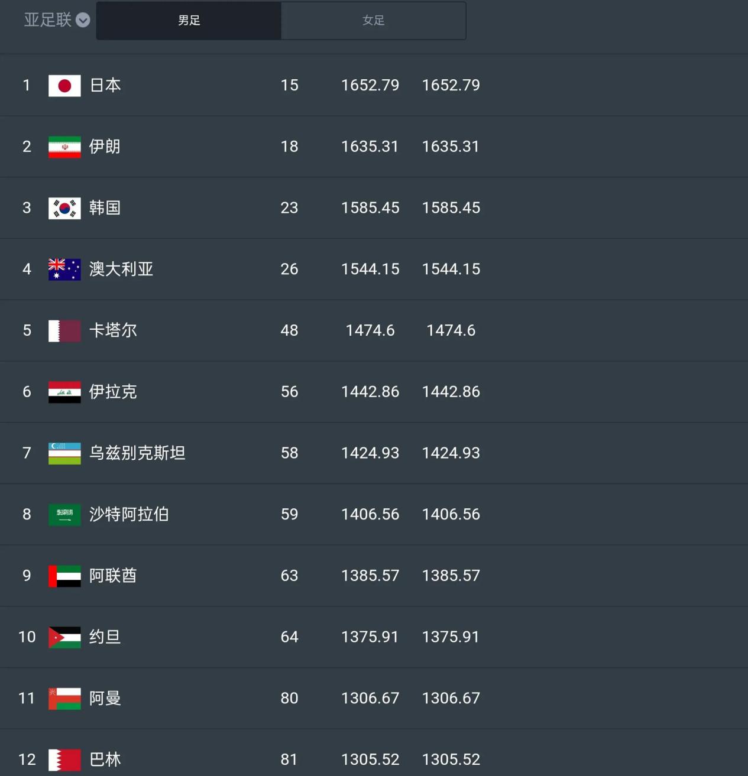Open the 阿曼 team link
748x776 pixels.
pos(105,698)
